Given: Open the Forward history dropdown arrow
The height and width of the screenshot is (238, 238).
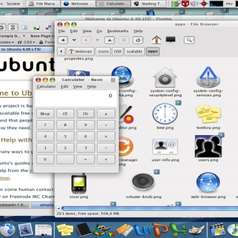Looking at the screenshot, I should point(98,40).
